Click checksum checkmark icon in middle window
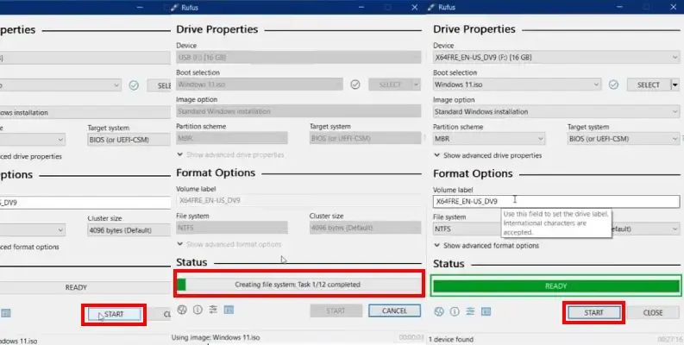 [355, 85]
